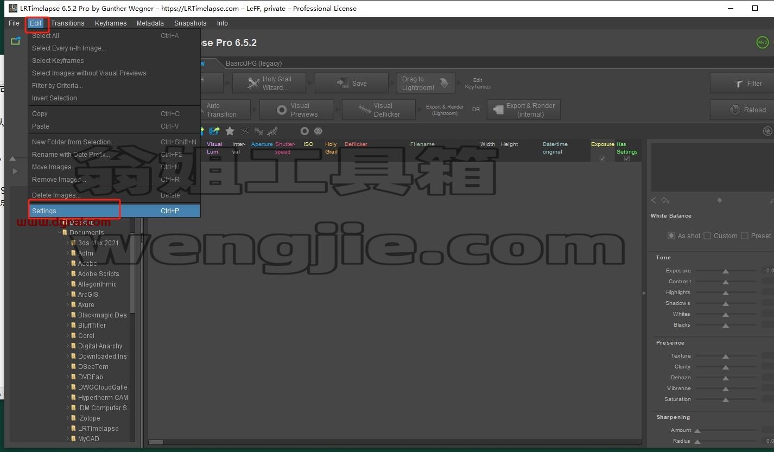Collapse the Documents folder
The height and width of the screenshot is (452, 774).
click(x=60, y=232)
